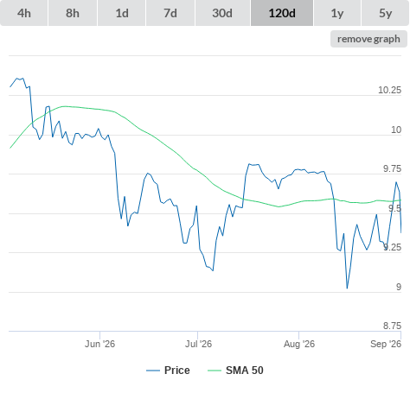
Task: Select the 5y time range tab
Action: (385, 13)
